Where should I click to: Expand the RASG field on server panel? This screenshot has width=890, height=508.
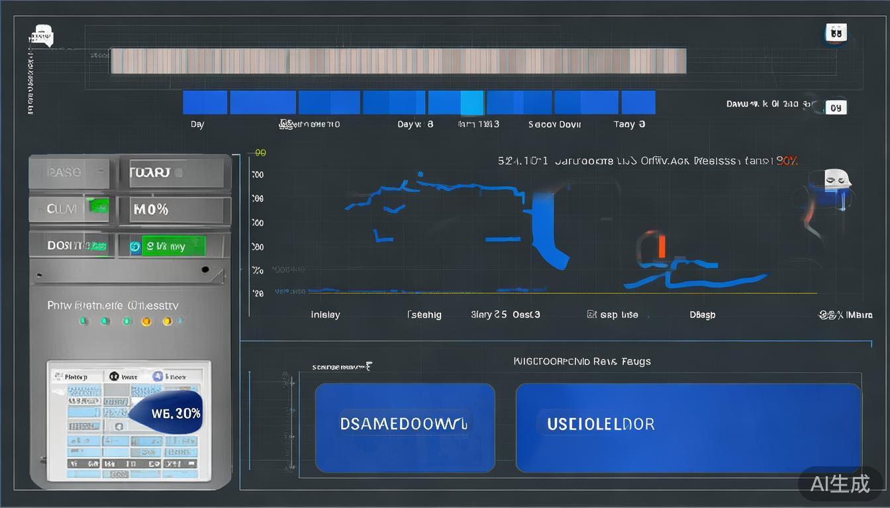tap(70, 173)
